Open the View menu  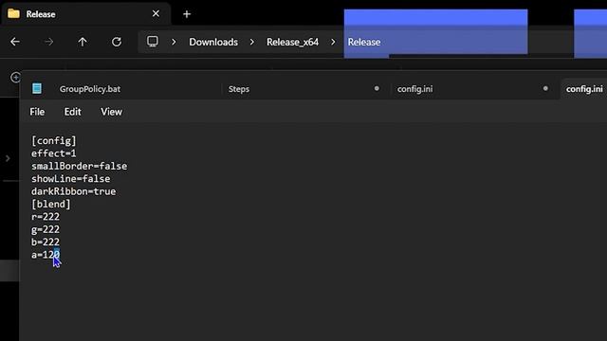tap(112, 112)
